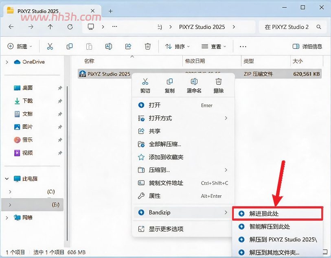Click the Share icon in the toolbar
This screenshot has height=258, width=331.
128,46
